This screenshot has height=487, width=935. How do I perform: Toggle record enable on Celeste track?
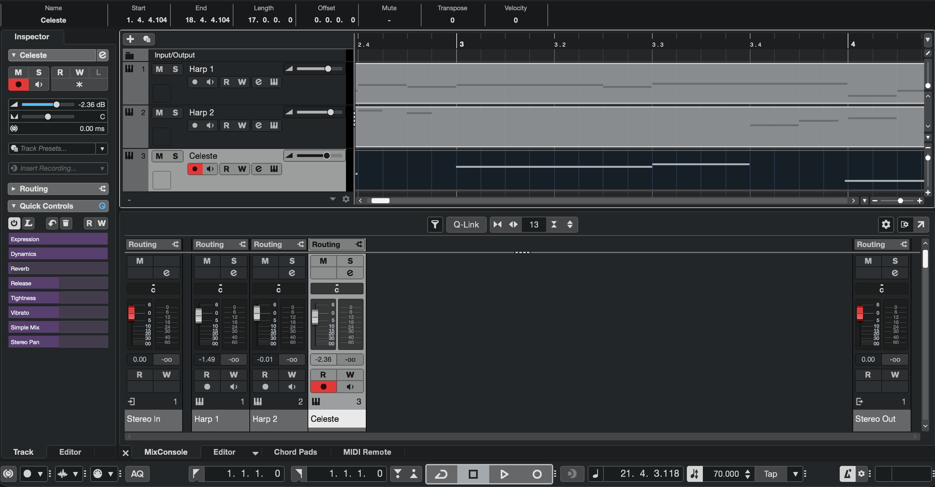(195, 169)
